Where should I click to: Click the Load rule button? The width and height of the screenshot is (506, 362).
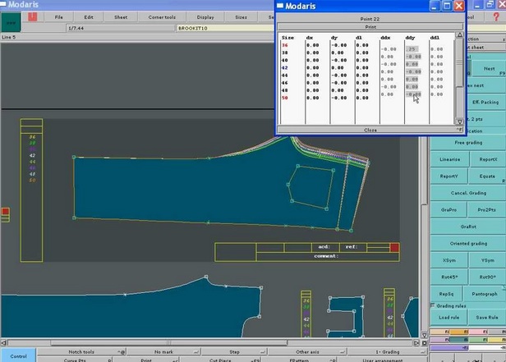point(448,318)
